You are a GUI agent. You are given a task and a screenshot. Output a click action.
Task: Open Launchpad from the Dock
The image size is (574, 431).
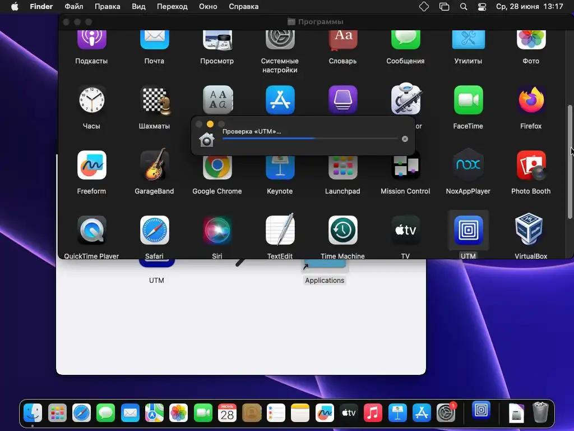pos(57,414)
